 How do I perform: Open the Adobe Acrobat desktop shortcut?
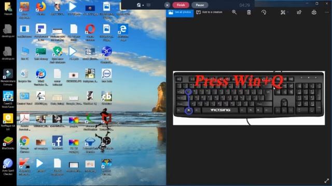(24, 122)
